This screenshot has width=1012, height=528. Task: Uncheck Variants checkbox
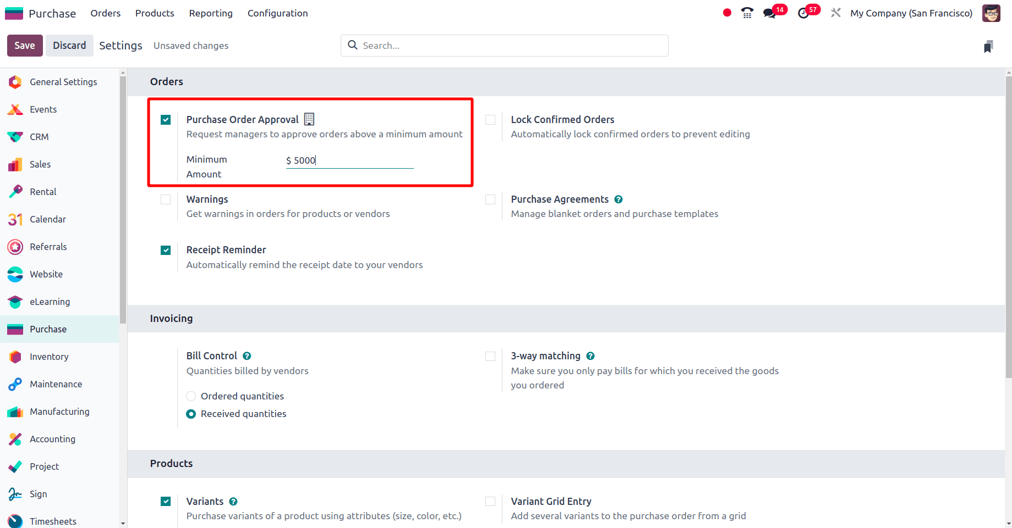pos(166,502)
